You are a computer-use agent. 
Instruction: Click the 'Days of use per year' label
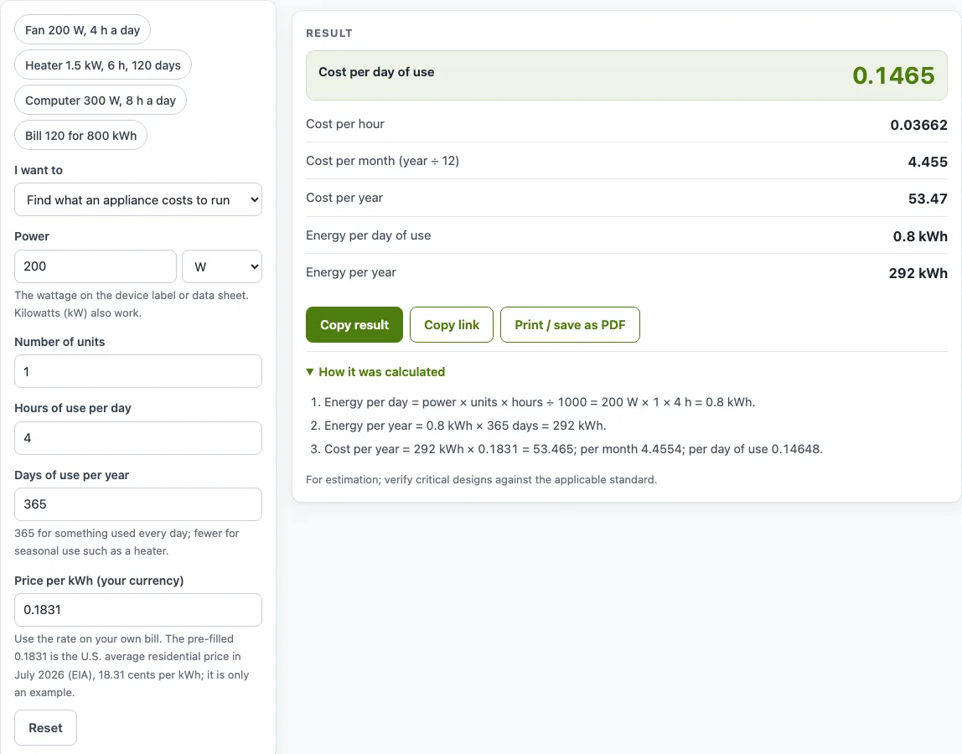click(72, 475)
